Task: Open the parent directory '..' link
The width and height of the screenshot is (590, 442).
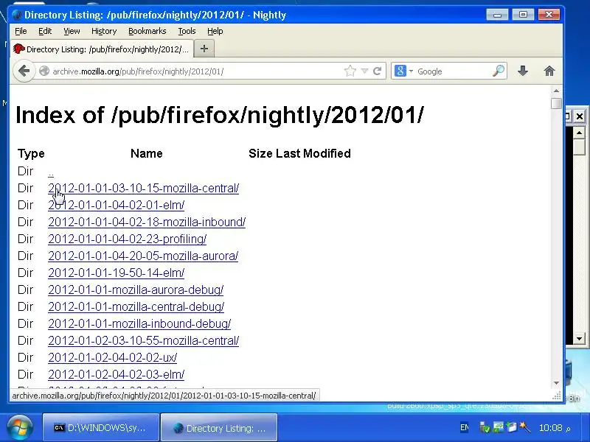Action: coord(51,172)
